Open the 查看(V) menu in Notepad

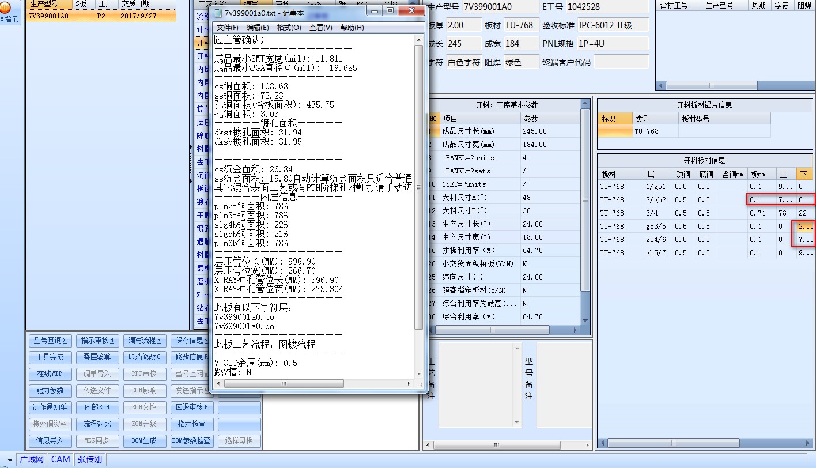tap(320, 28)
